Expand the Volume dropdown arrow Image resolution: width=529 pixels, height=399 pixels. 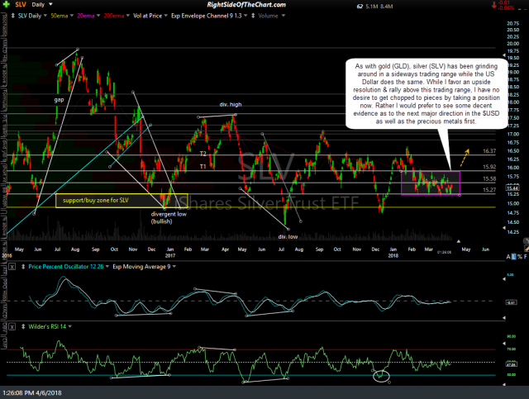pos(283,16)
